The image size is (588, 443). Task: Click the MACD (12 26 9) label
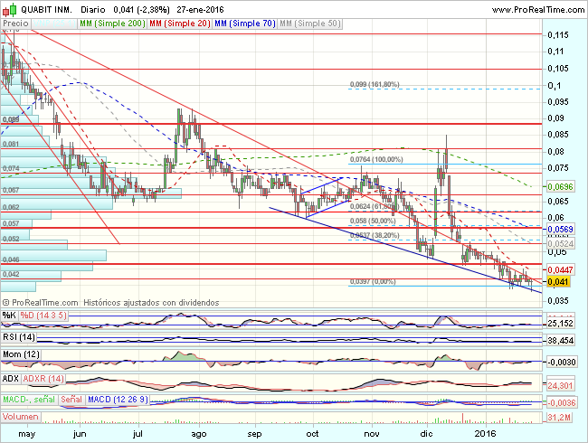[118, 400]
